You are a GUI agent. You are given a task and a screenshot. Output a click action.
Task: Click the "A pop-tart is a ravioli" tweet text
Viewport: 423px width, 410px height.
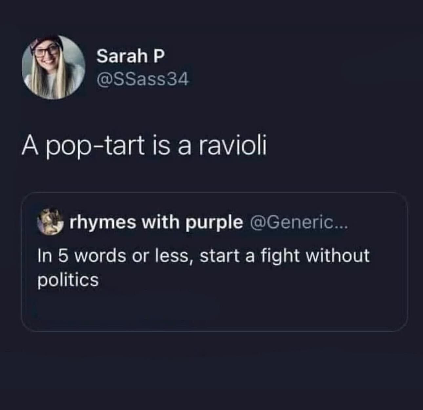[144, 147]
